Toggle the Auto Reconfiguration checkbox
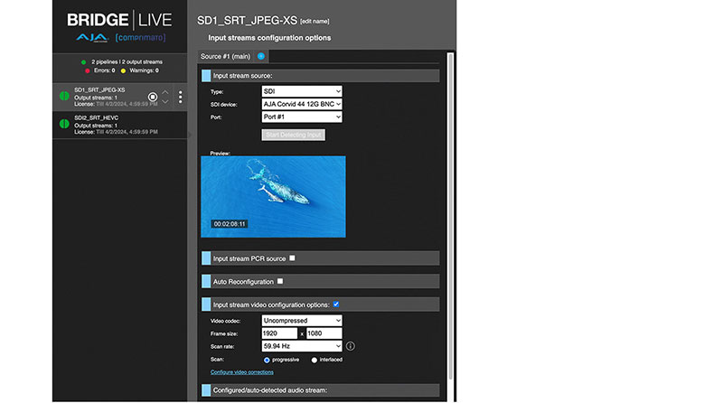Screen dimensions: 723x403 tap(280, 281)
